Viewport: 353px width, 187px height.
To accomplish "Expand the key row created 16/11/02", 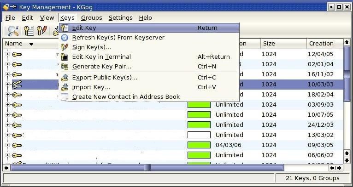I will point(7,74).
